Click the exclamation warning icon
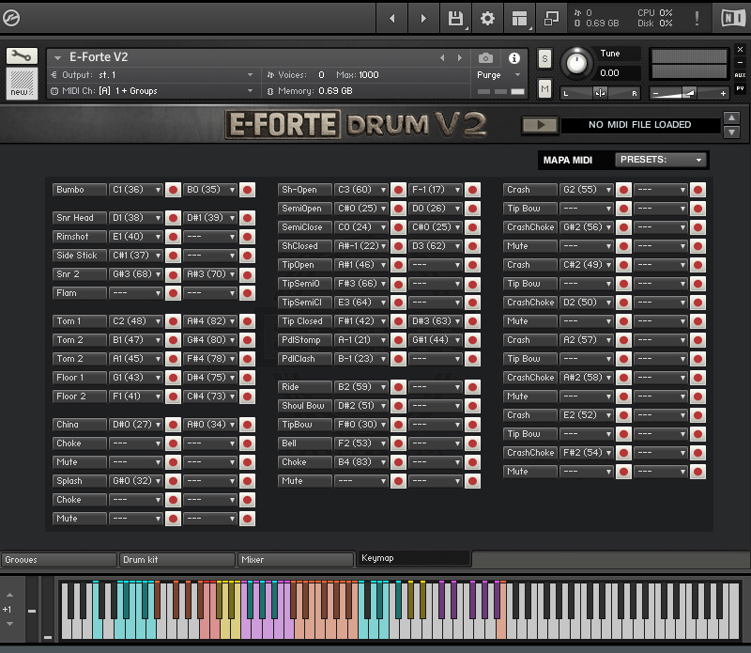The width and height of the screenshot is (751, 653). pos(697,18)
